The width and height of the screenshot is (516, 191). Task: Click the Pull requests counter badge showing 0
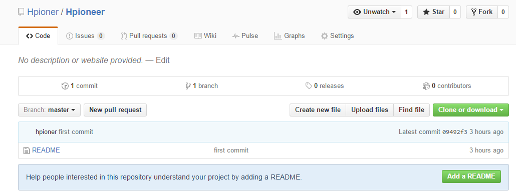tap(173, 36)
